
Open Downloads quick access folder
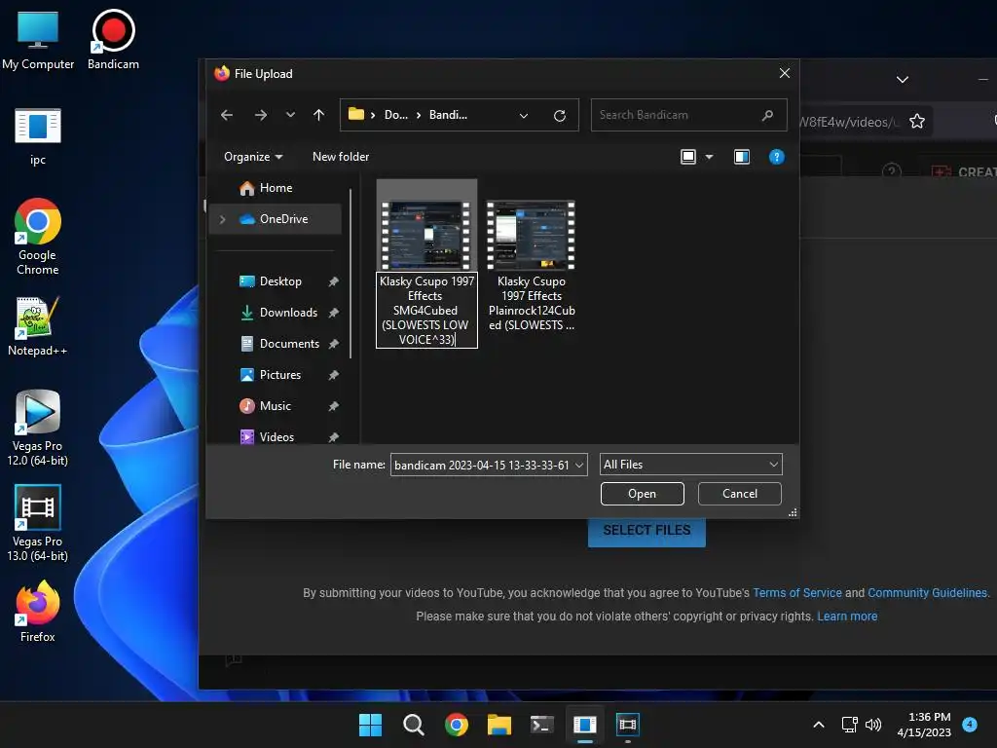pyautogui.click(x=288, y=313)
